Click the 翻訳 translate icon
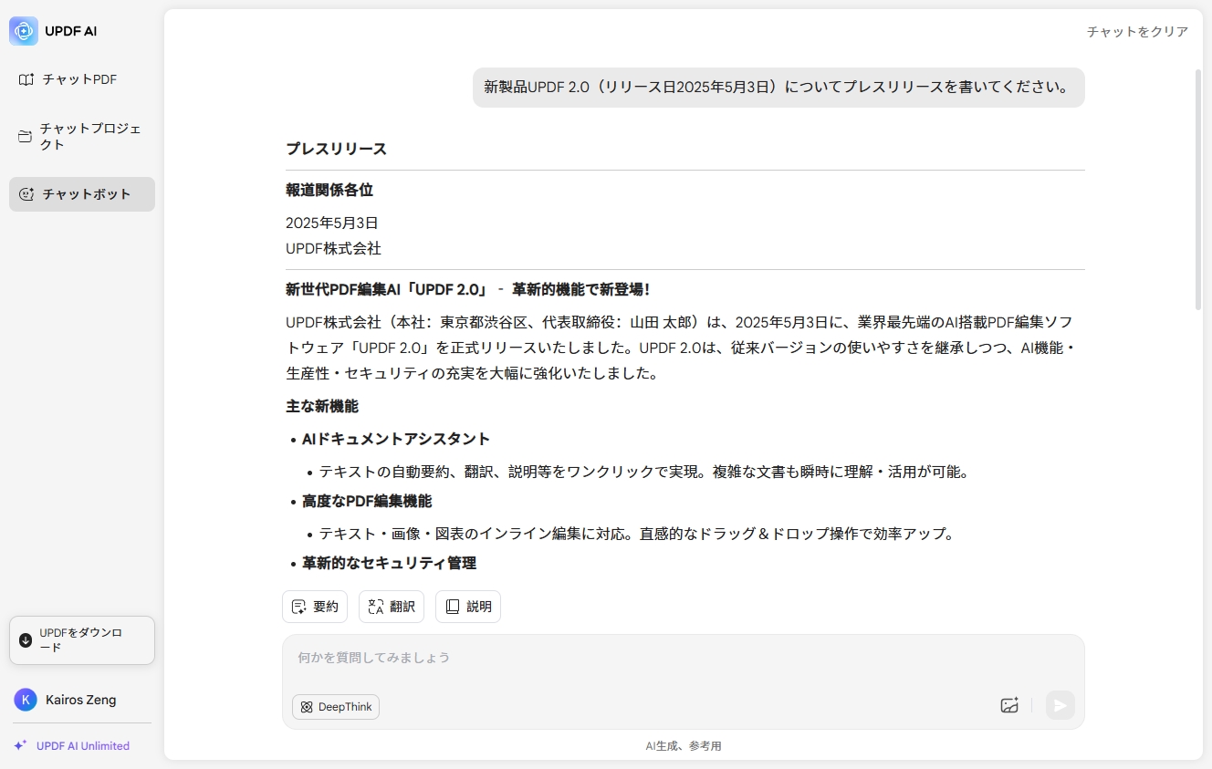Image resolution: width=1212 pixels, height=769 pixels. click(x=375, y=607)
